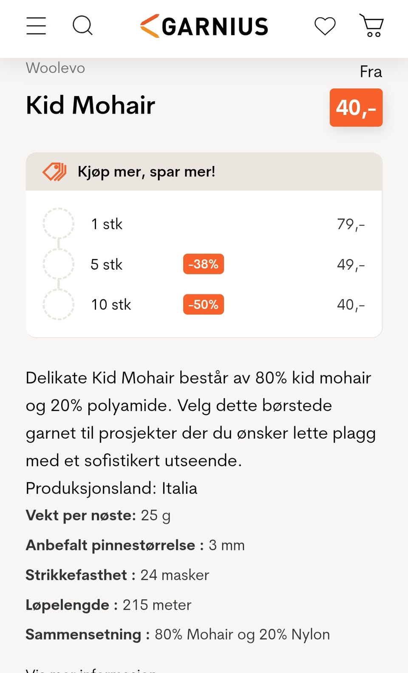
Task: Select the 1 stk radio option
Action: [x=59, y=224]
